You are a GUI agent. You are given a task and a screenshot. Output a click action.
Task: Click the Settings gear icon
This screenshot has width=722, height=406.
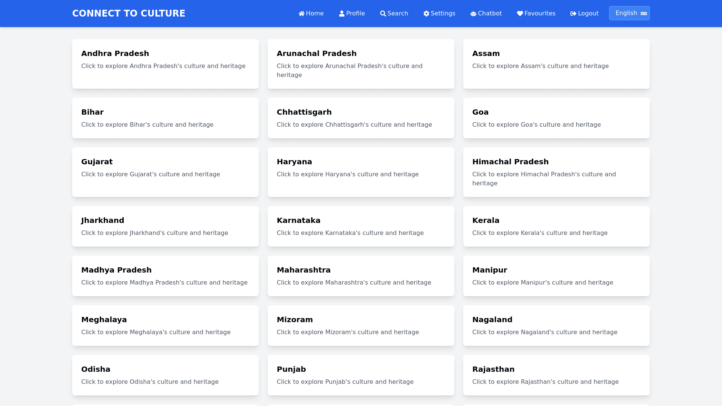tap(426, 14)
